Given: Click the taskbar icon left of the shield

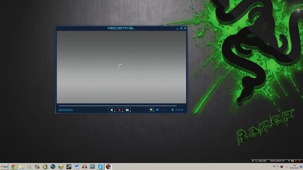Looking at the screenshot, I should coord(37,167).
